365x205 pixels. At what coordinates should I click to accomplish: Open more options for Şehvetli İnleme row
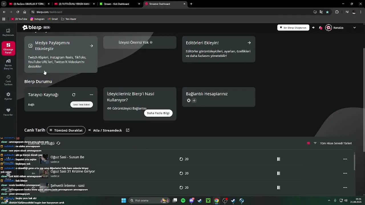pos(345,188)
